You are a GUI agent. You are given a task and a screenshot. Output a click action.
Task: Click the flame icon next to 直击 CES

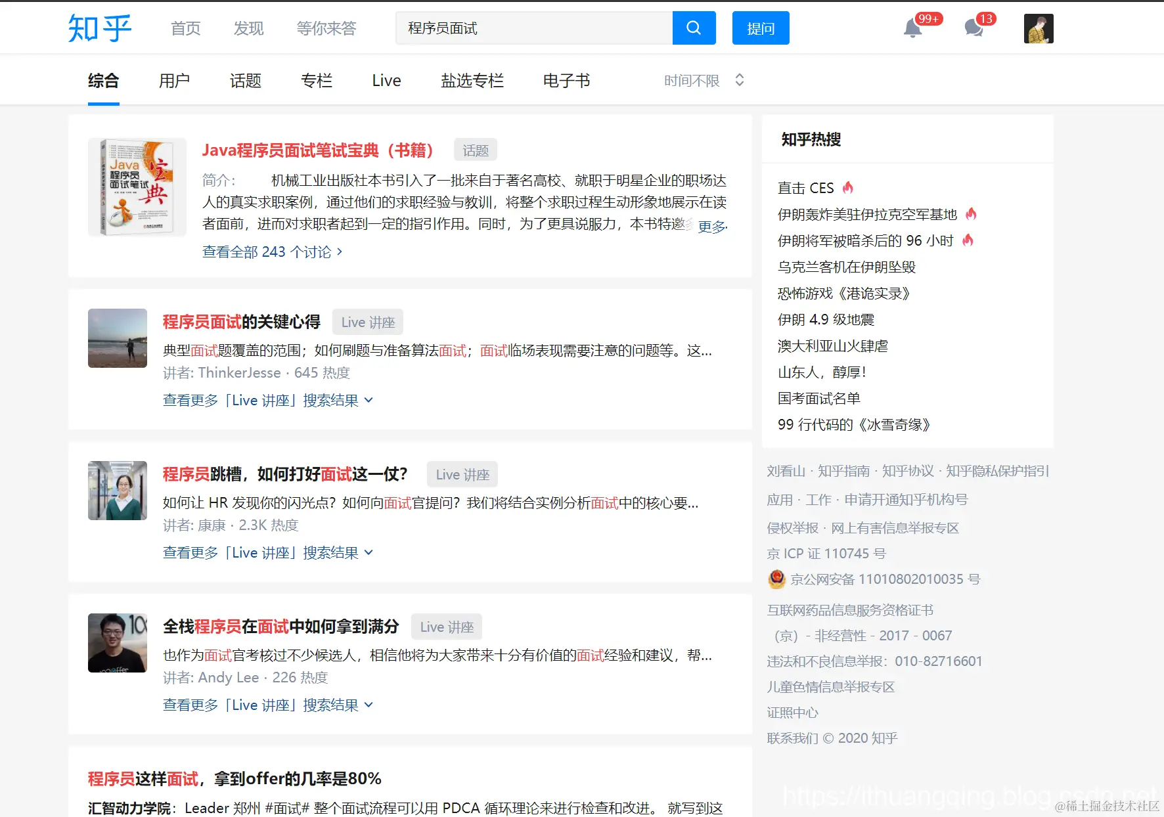848,187
